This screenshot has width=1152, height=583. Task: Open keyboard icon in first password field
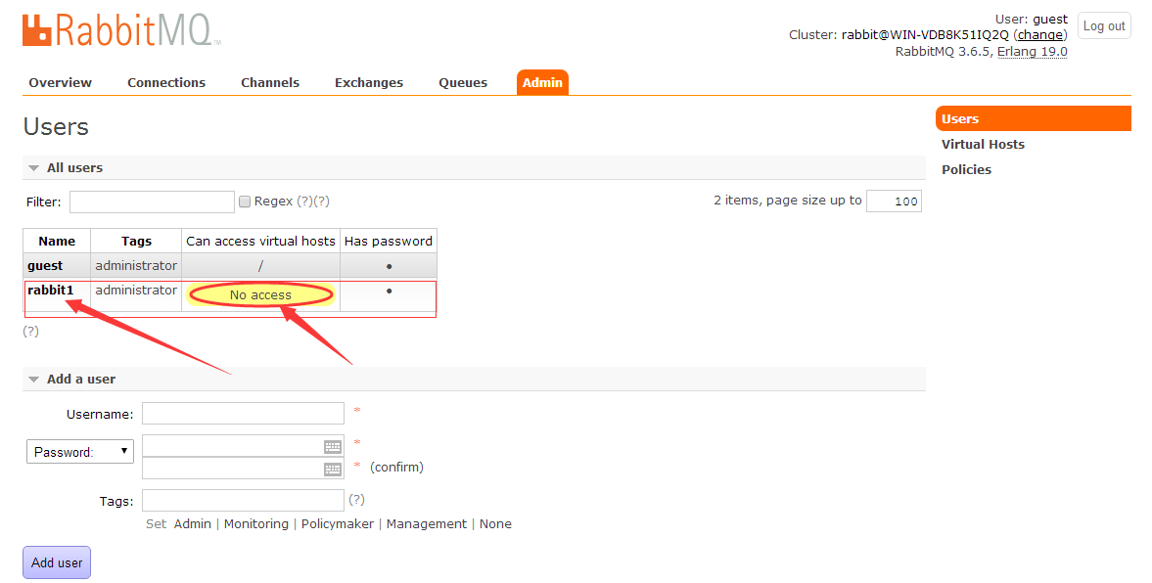[x=333, y=446]
